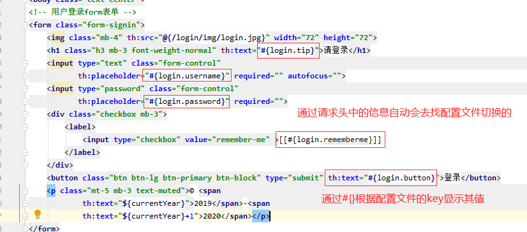
Task: Click the autofocus="" attribute
Action: 315,76
